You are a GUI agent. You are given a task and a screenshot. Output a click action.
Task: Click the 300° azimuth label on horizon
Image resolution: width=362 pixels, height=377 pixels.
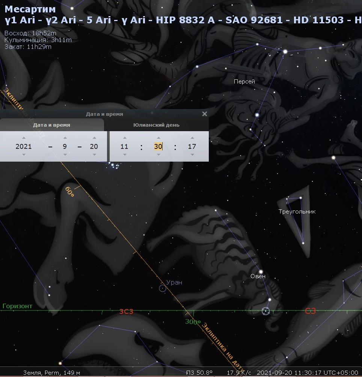193,322
